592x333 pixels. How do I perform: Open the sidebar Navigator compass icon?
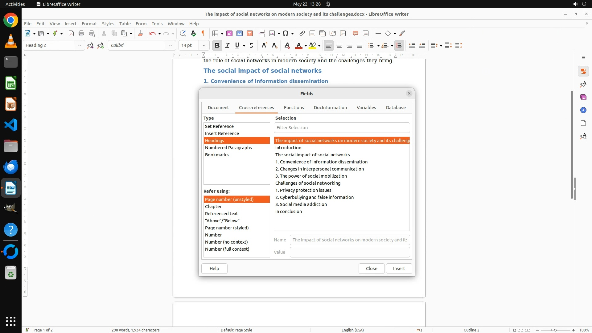click(583, 110)
